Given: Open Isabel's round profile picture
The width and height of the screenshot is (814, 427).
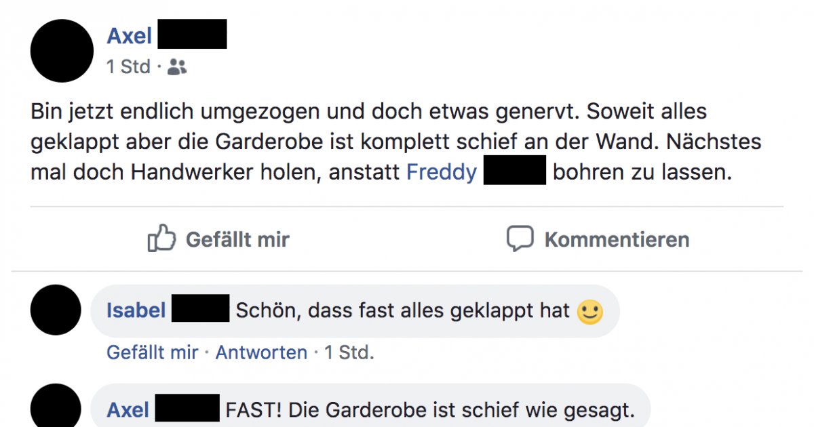Looking at the screenshot, I should [x=56, y=310].
